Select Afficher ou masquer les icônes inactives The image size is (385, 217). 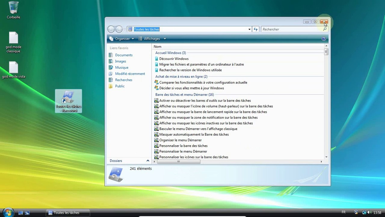coord(206,123)
